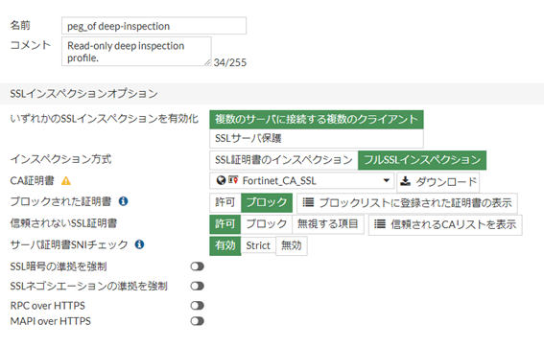The height and width of the screenshot is (347, 544).
Task: Click info icon beside サーバ証明書SNIチェック
Action: [x=139, y=244]
